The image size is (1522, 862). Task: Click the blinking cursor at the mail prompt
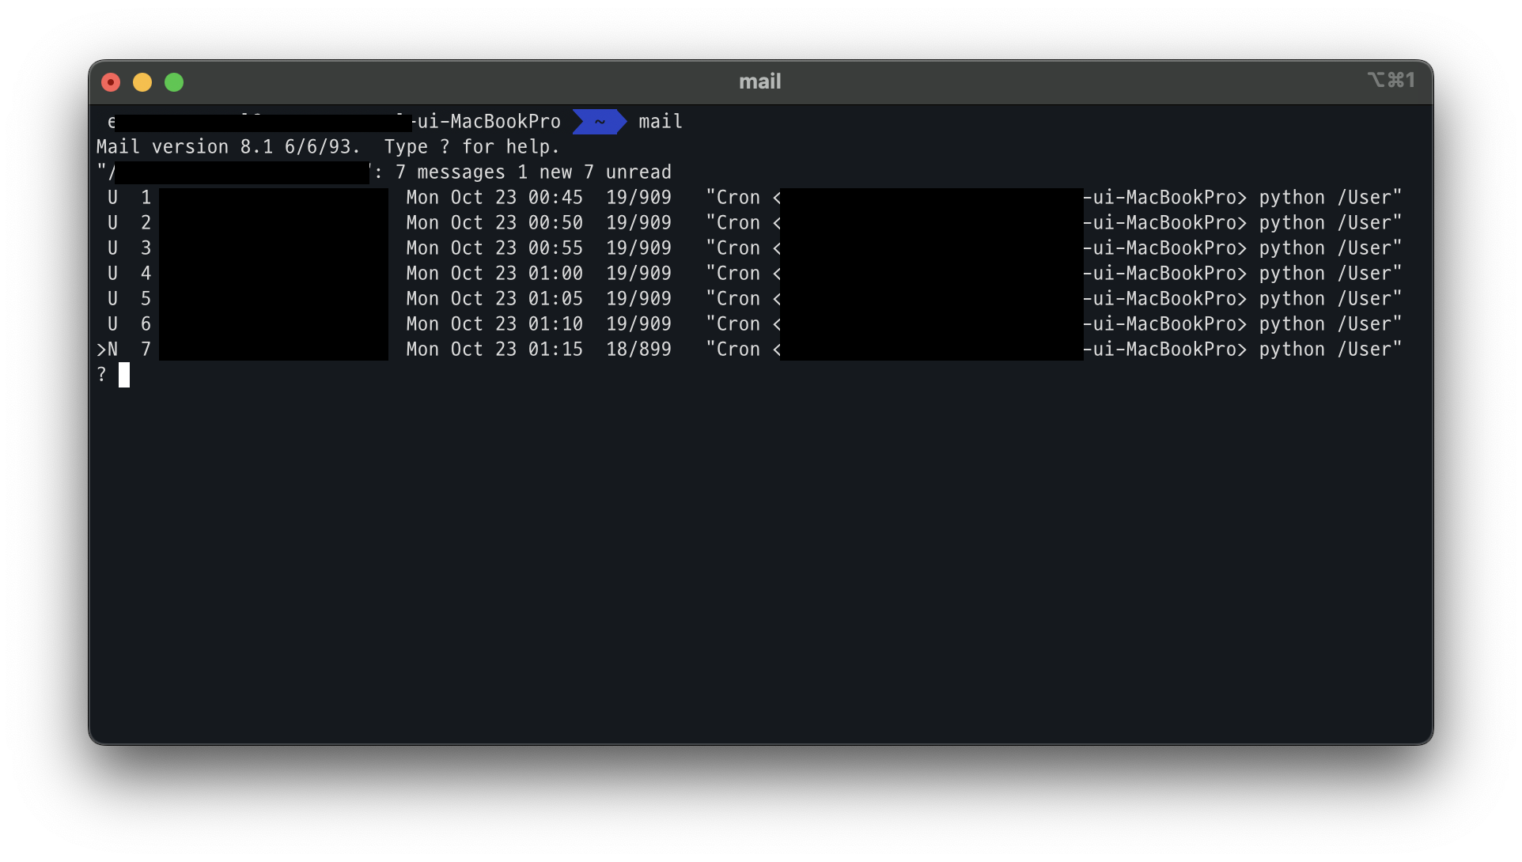click(x=124, y=375)
